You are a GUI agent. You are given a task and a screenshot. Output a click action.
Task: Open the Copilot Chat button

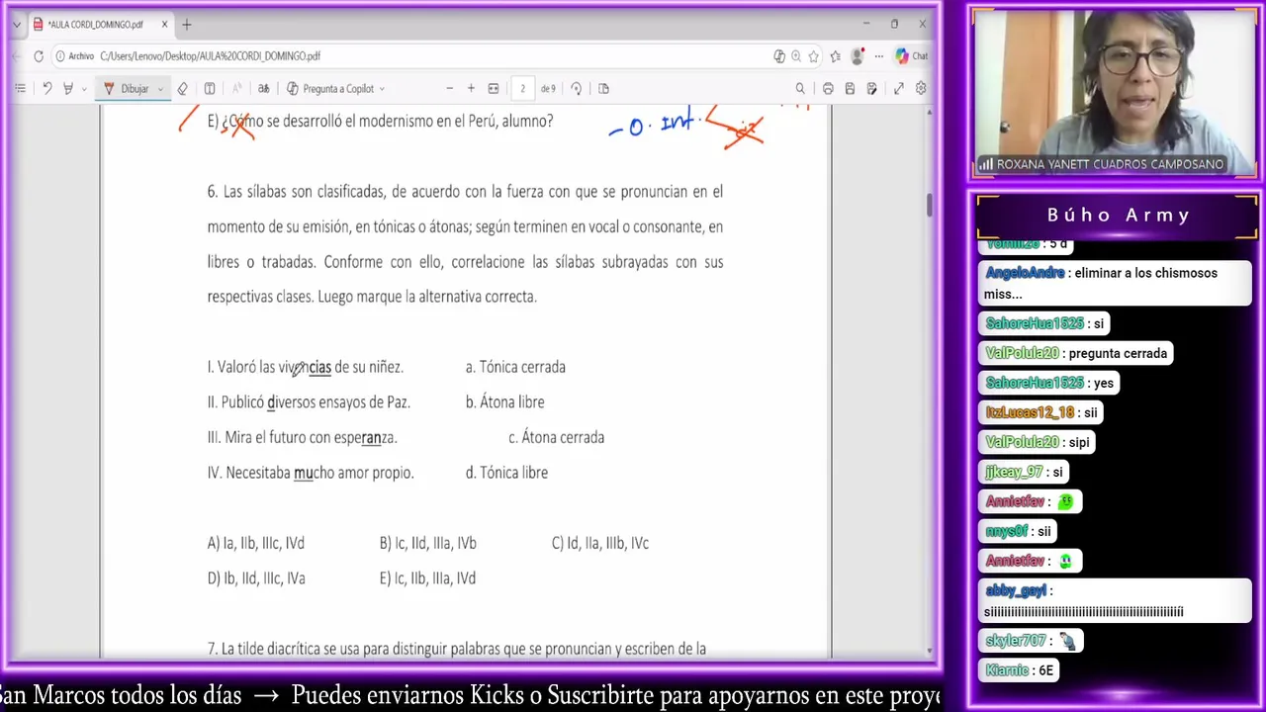click(x=911, y=56)
